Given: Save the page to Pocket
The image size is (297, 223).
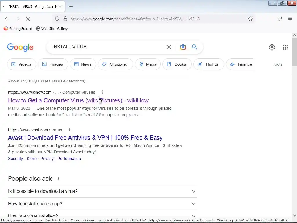Looking at the screenshot, I should click(x=280, y=19).
